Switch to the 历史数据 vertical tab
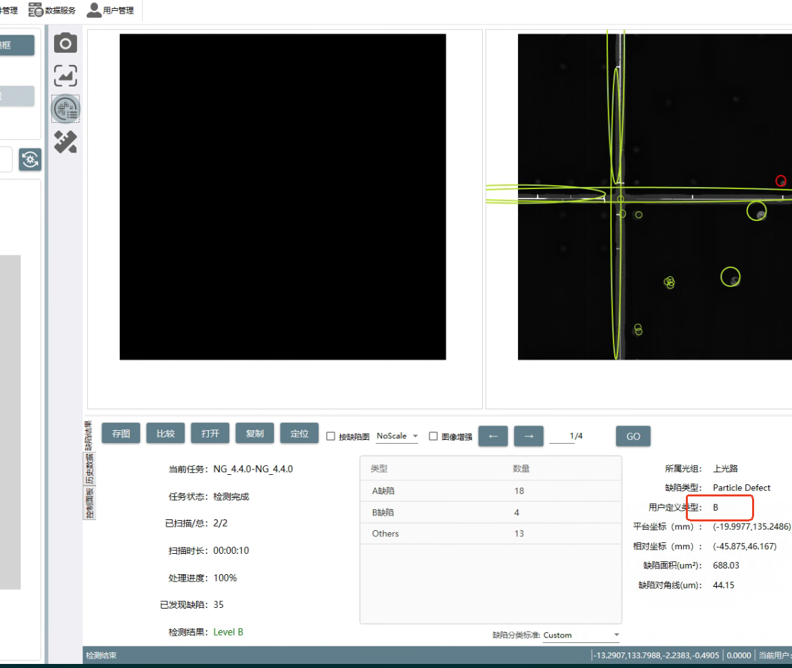The width and height of the screenshot is (792, 668). (x=89, y=468)
